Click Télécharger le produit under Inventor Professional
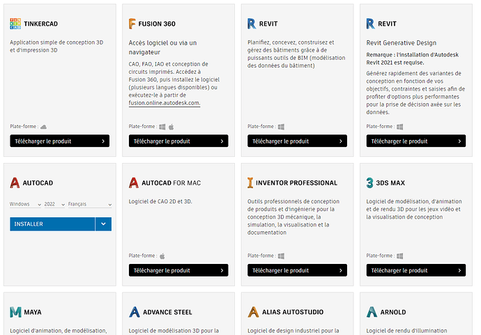Screen dimensions: 481x335 click(x=297, y=270)
